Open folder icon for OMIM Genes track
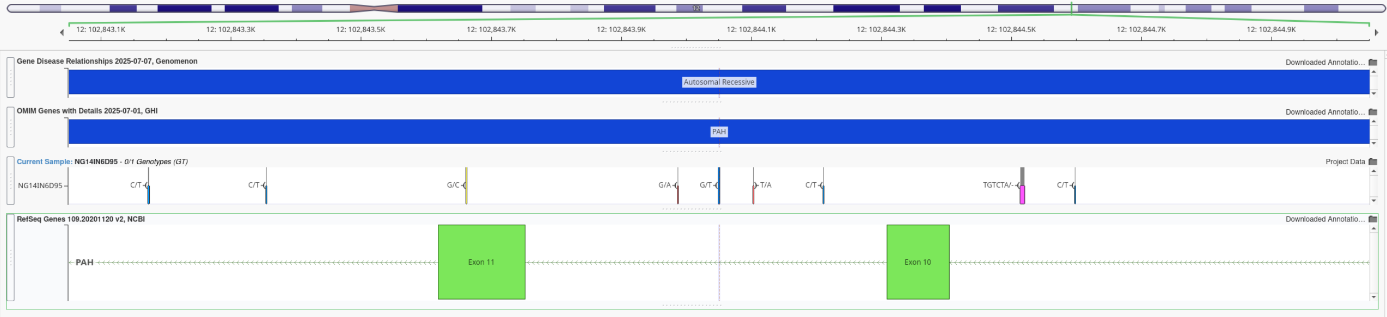 [x=1372, y=112]
